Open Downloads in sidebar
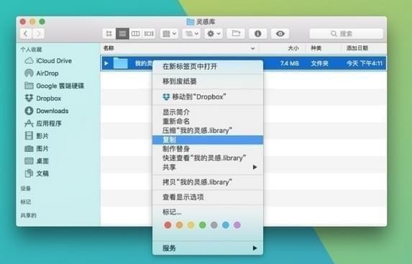 (47, 111)
